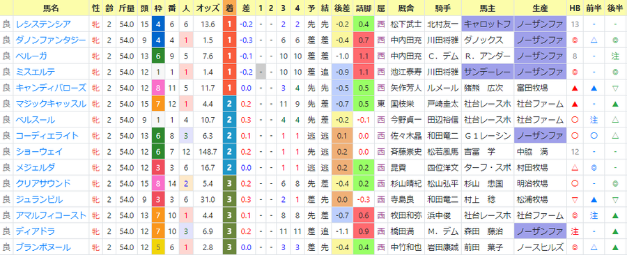627x255 pixels.
Task: Click the オッズ column header
Action: (208, 8)
